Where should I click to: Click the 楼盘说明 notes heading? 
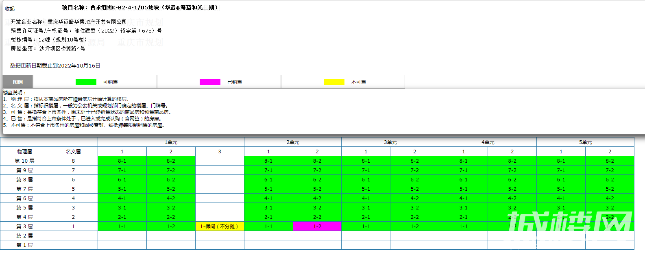[15, 93]
